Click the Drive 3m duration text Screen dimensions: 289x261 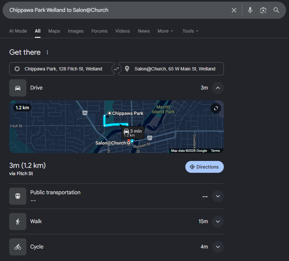click(204, 88)
